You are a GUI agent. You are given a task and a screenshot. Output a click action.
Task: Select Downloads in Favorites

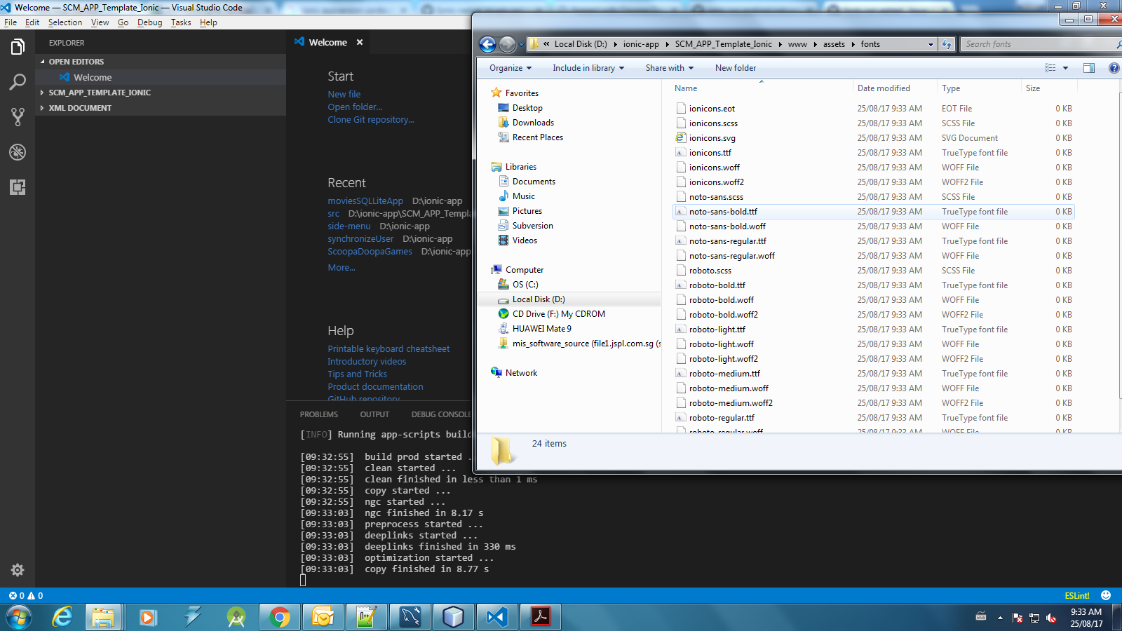[533, 123]
